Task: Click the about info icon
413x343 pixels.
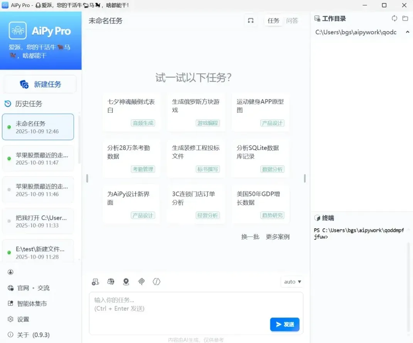Action: point(10,335)
